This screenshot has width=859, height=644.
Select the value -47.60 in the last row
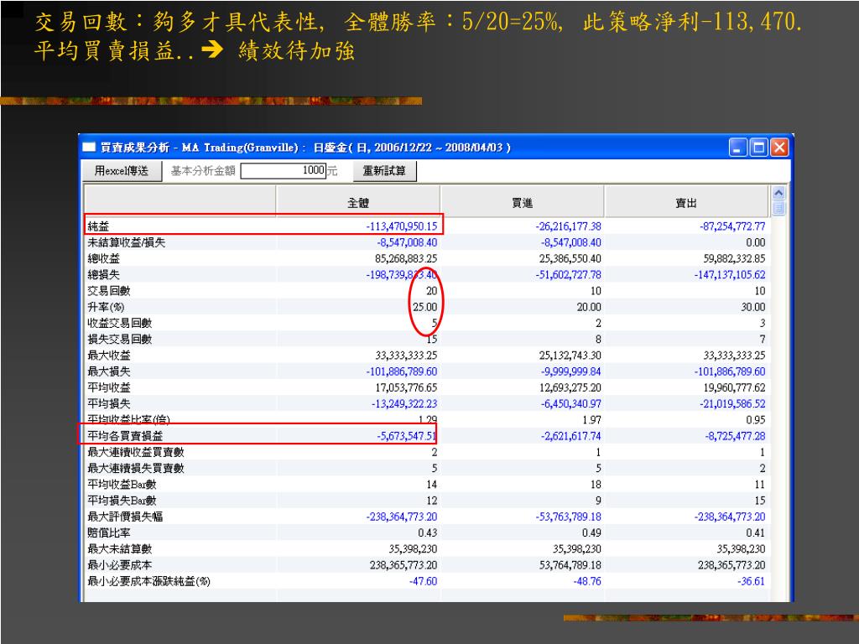[423, 581]
